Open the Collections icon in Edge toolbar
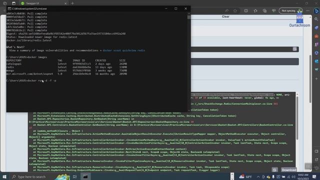The height and width of the screenshot is (180, 320). [x=264, y=10]
